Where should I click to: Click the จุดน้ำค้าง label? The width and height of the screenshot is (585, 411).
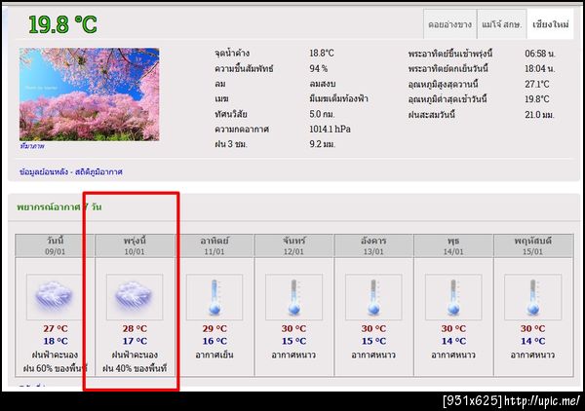click(232, 54)
